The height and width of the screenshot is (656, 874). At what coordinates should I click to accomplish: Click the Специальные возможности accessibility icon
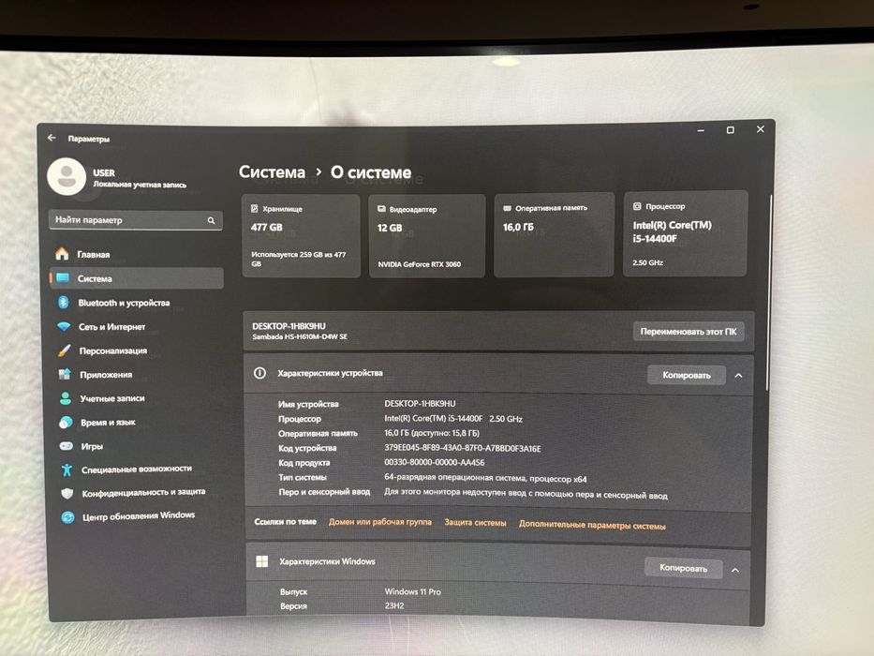coord(67,470)
